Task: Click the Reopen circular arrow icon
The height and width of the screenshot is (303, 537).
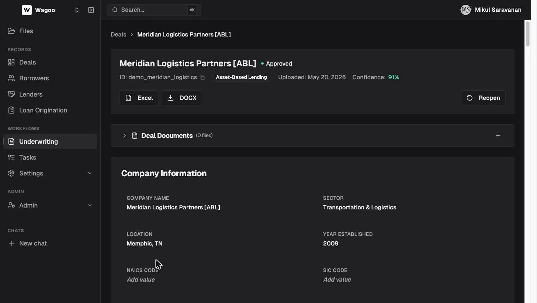Action: 470,98
